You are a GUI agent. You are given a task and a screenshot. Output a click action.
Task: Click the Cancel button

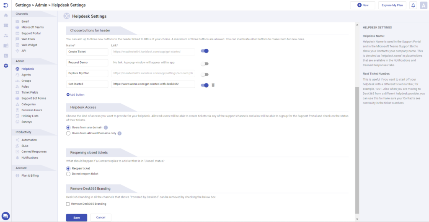101,218
